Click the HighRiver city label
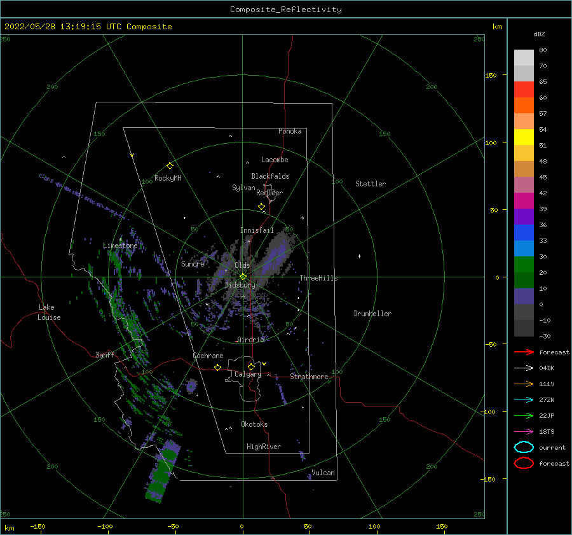Screen dimensions: 572x535 264,447
